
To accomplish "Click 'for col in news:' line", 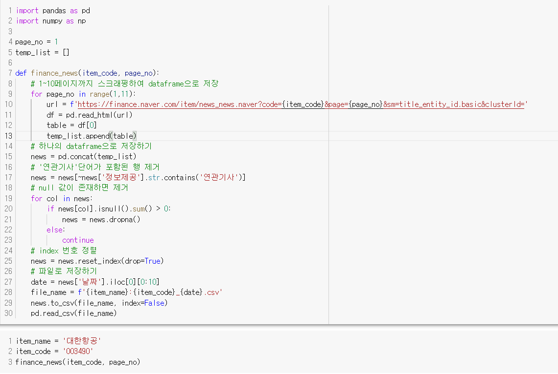I will [62, 198].
